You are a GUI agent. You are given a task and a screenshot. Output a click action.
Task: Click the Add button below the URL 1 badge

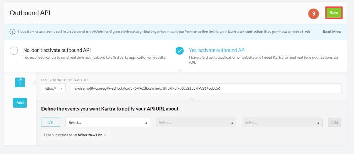click(x=20, y=102)
